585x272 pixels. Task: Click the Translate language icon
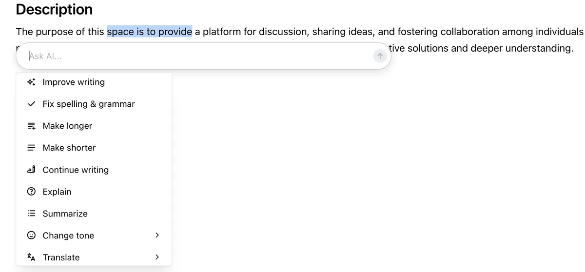(31, 257)
